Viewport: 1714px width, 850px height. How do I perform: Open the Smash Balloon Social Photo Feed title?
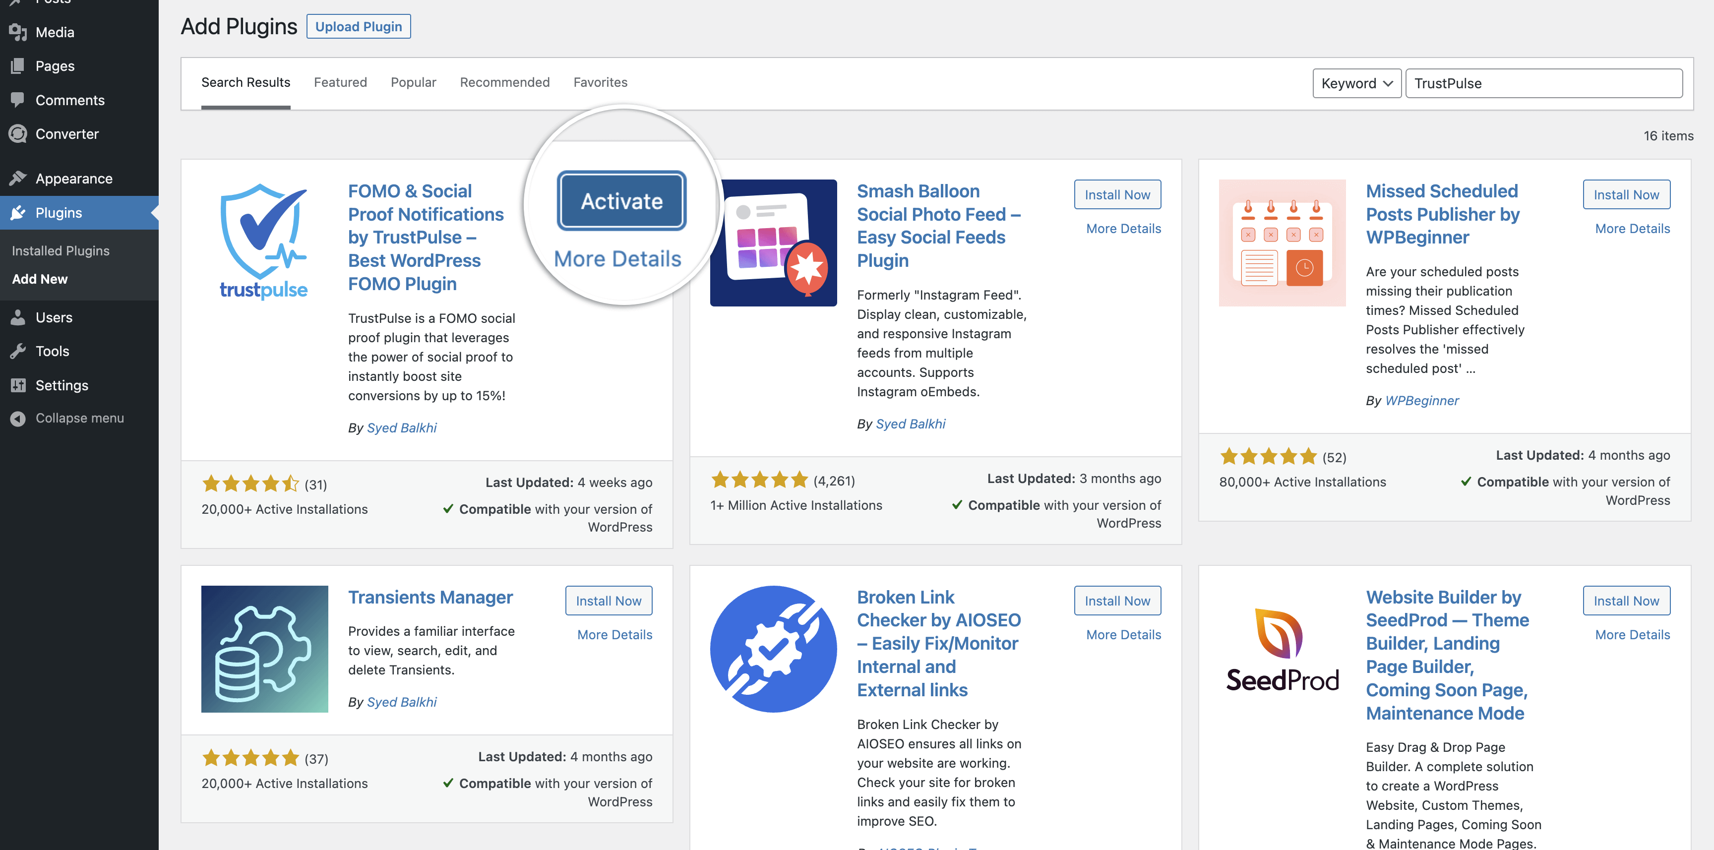(939, 226)
